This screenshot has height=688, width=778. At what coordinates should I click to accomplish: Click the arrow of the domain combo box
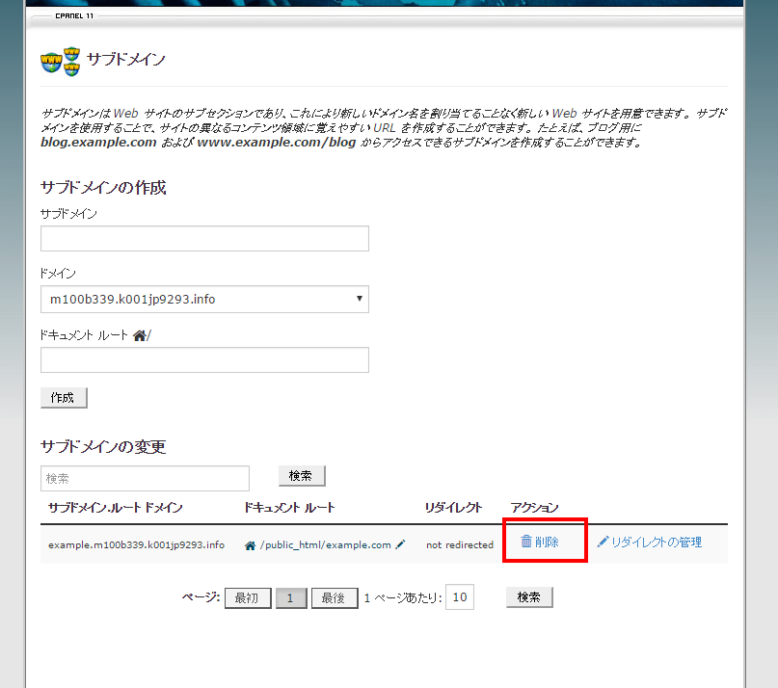point(360,300)
